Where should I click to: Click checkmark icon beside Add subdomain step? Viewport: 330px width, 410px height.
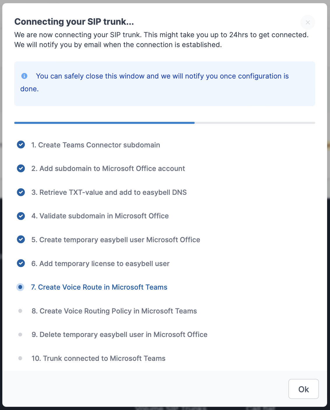(21, 168)
